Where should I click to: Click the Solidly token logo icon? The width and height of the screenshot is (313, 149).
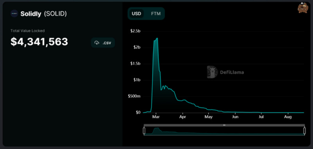(x=14, y=14)
